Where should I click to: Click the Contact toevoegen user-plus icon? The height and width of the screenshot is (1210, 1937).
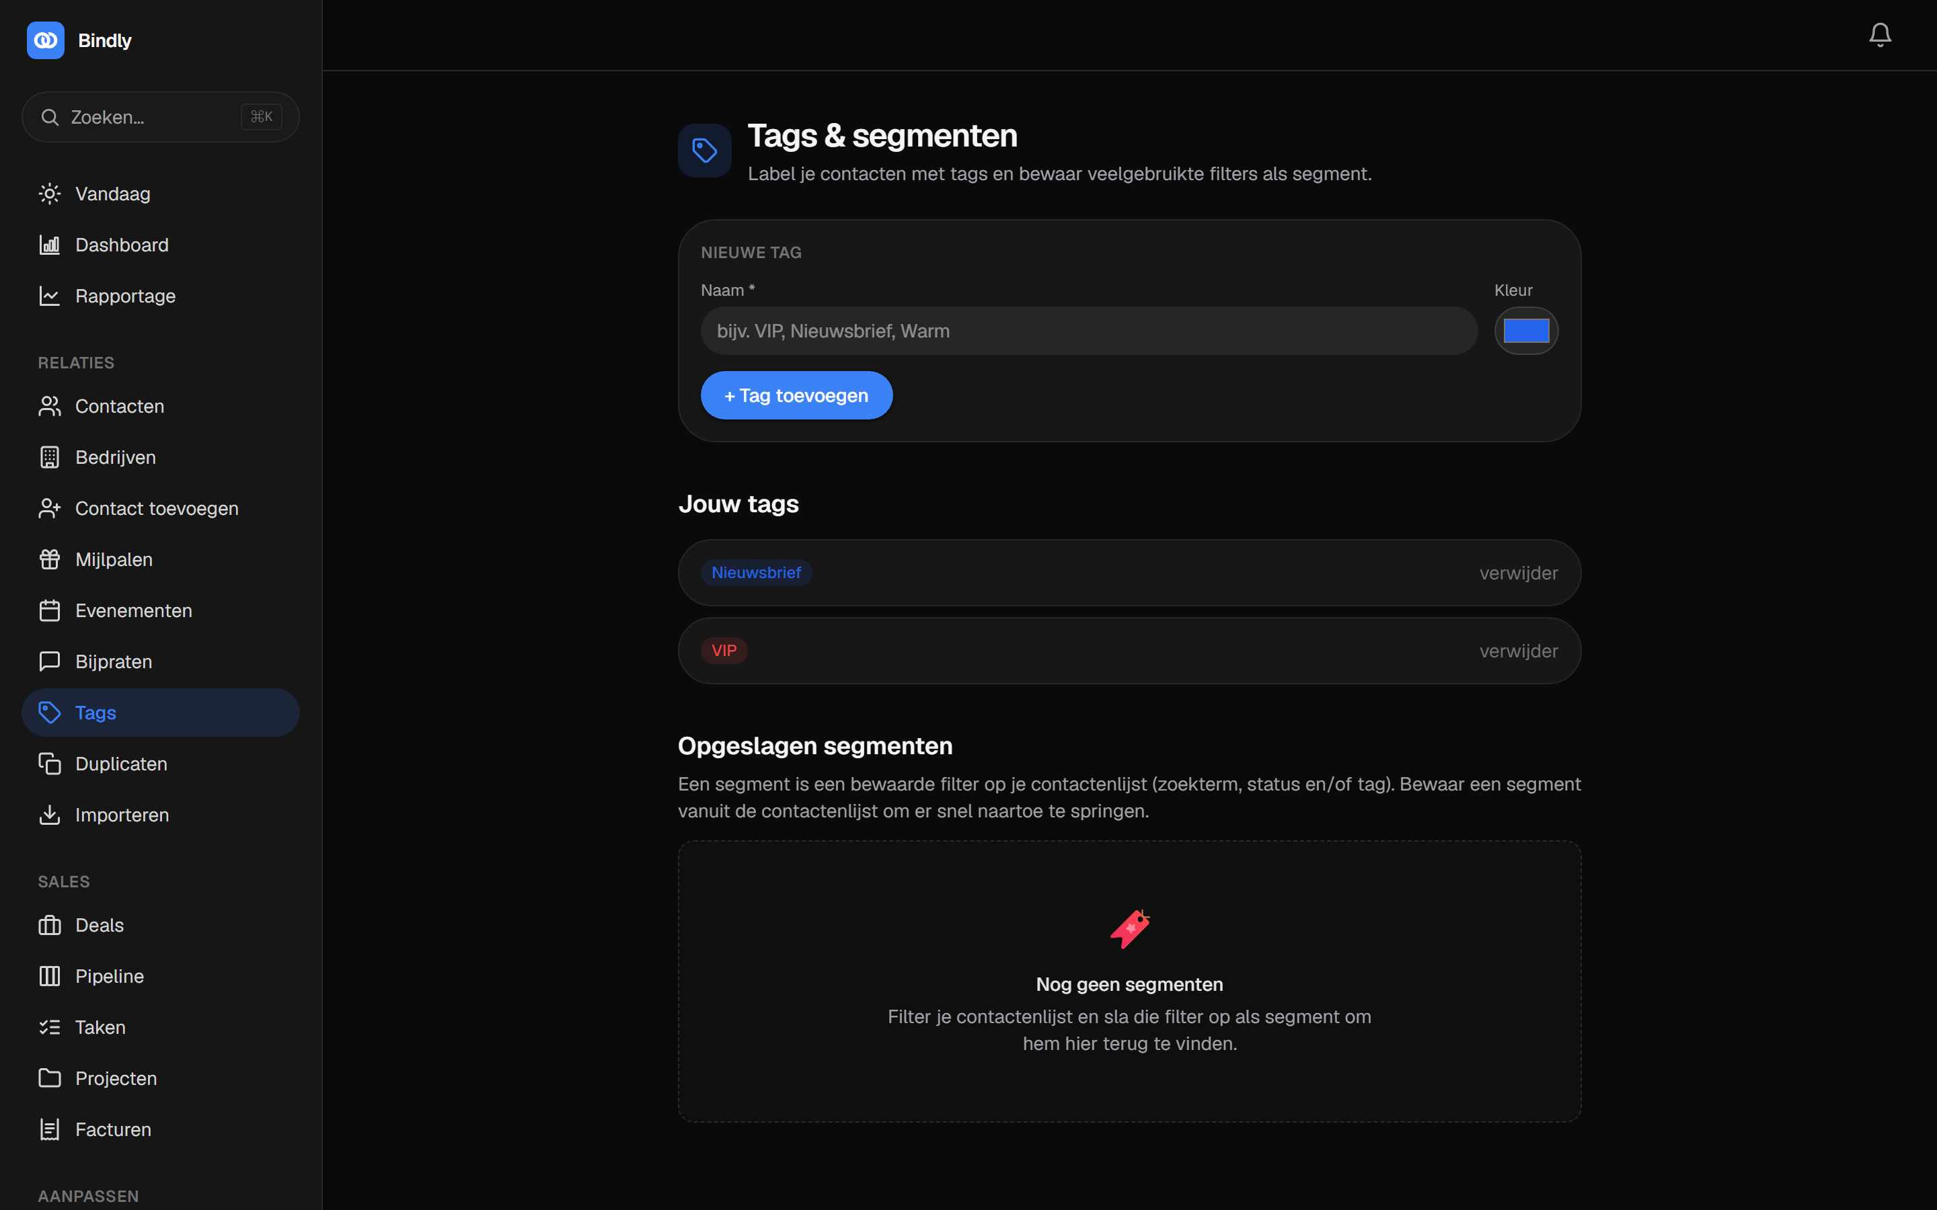pos(50,509)
